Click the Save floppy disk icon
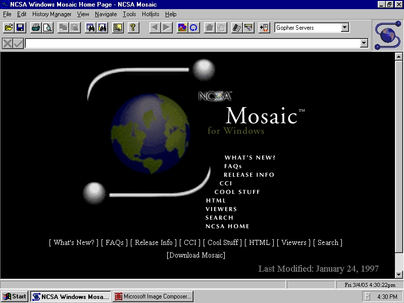The height and width of the screenshot is (303, 404). pyautogui.click(x=20, y=28)
